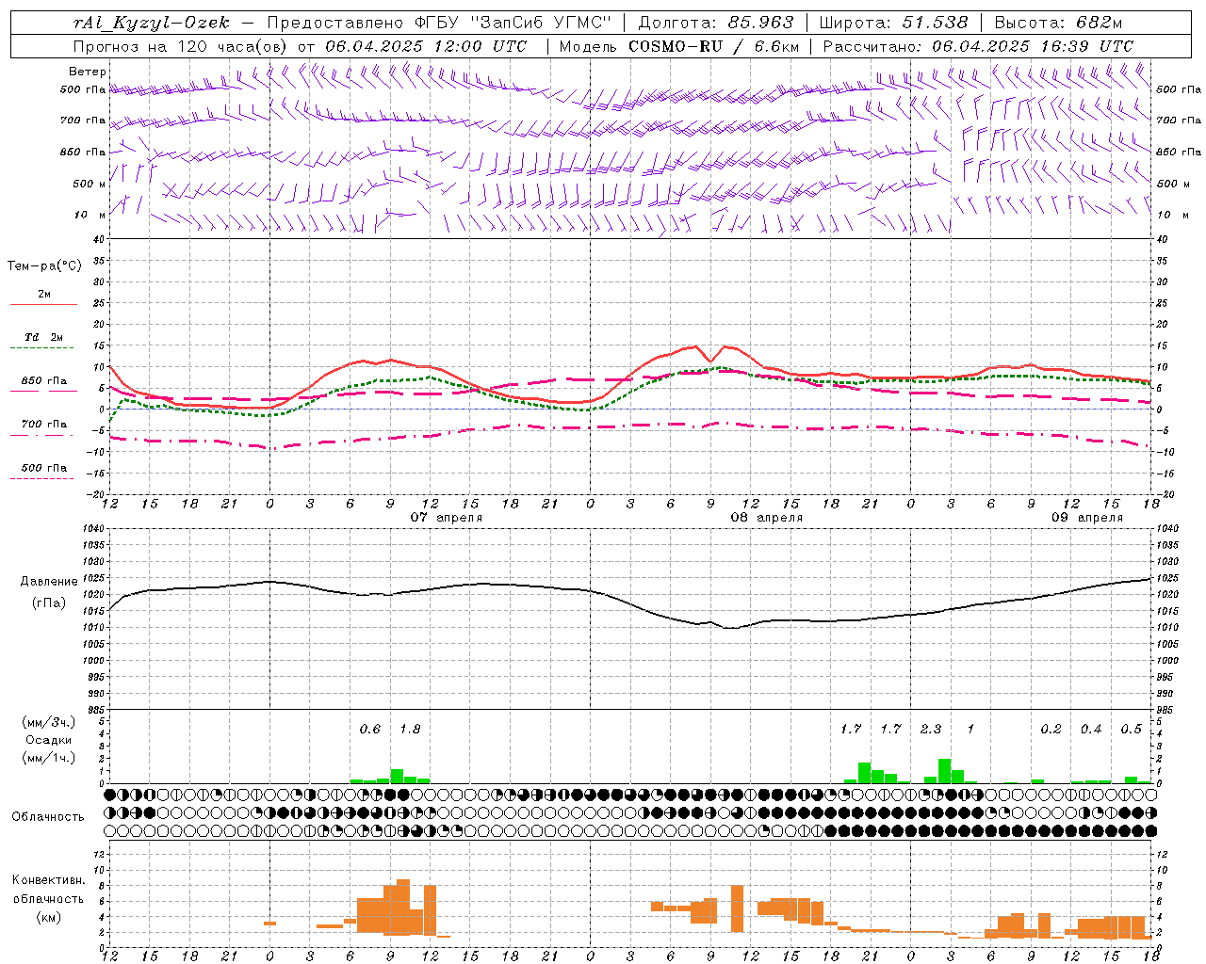Click the Ветер wind panel label
The image size is (1206, 964).
tap(88, 72)
